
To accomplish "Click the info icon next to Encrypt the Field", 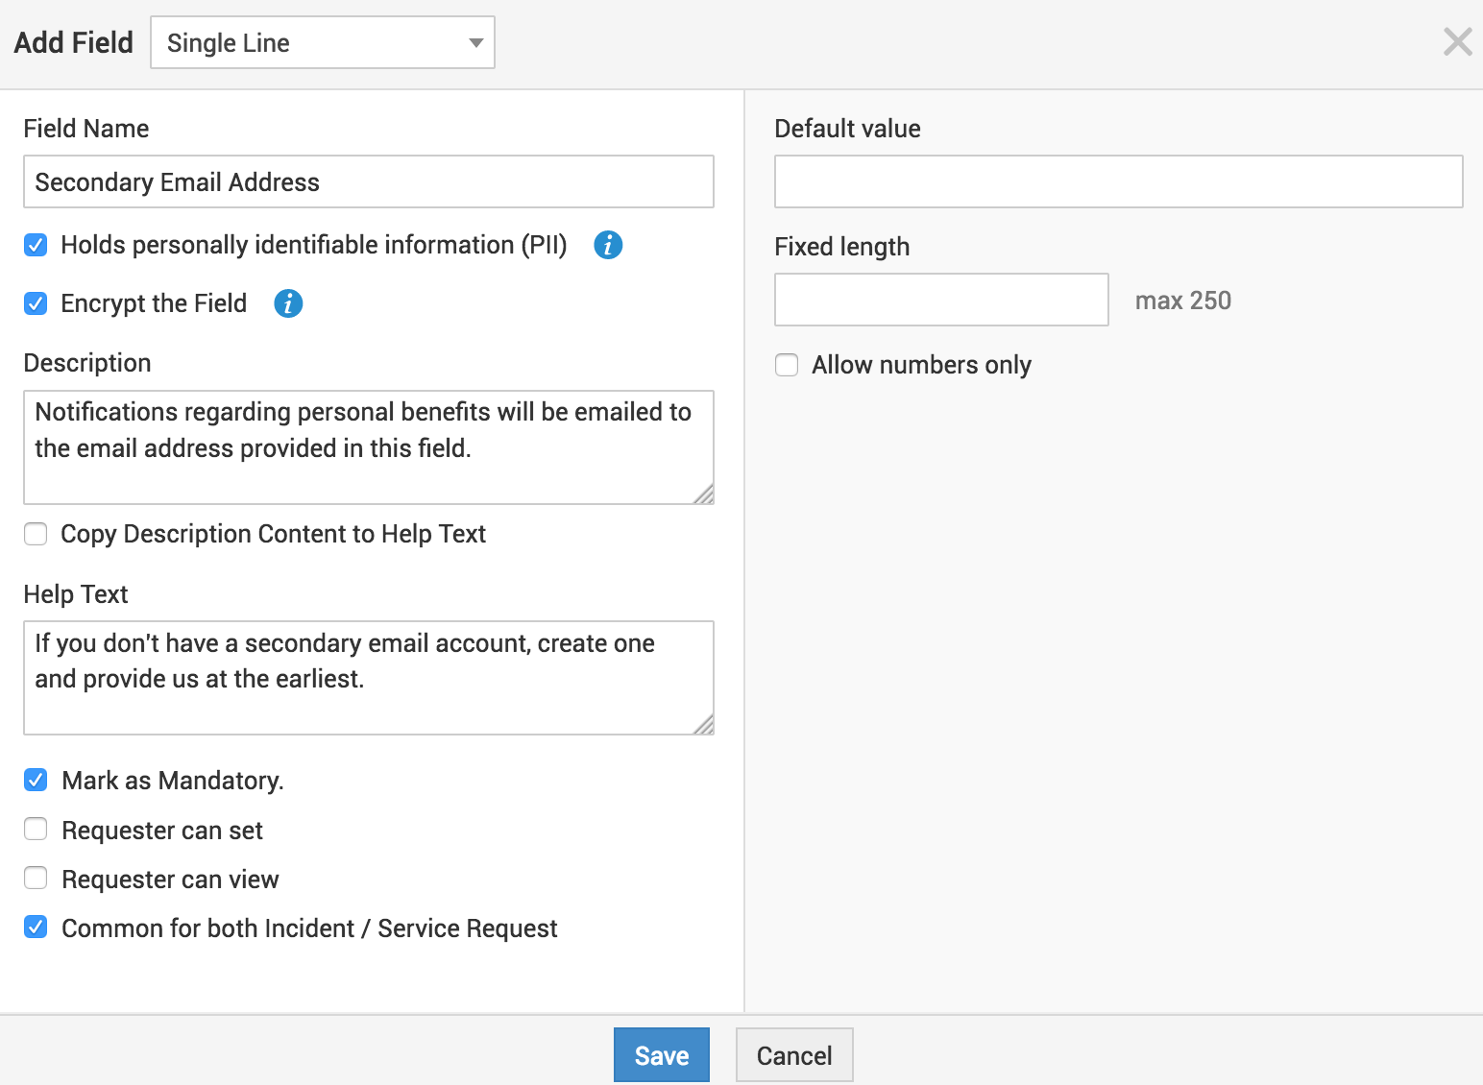I will tap(288, 303).
